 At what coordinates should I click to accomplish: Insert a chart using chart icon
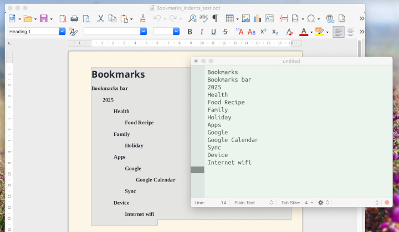257,19
